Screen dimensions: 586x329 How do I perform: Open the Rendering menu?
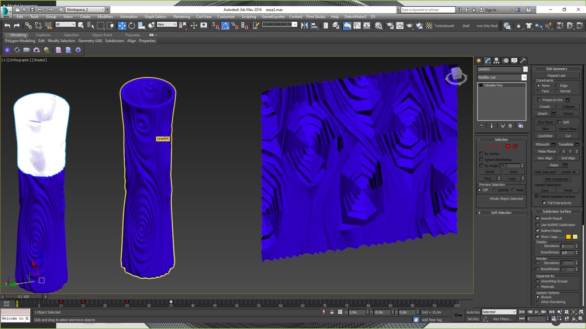click(181, 17)
